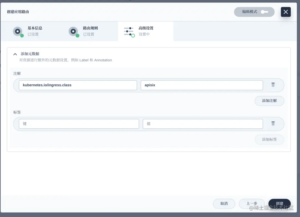Viewport: 300px width, 217px height.
Task: Toggle the 编辑模式 switch
Action: coord(264,12)
